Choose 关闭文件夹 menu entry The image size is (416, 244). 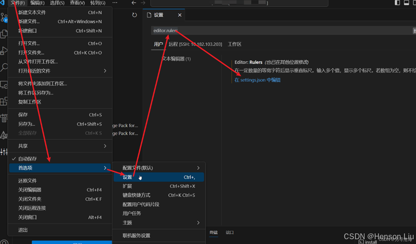tap(60, 199)
